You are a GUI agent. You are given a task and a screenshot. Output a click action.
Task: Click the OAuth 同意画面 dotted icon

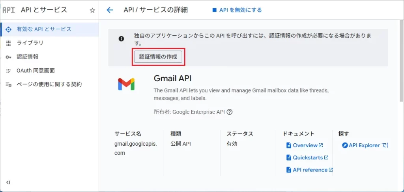9,71
